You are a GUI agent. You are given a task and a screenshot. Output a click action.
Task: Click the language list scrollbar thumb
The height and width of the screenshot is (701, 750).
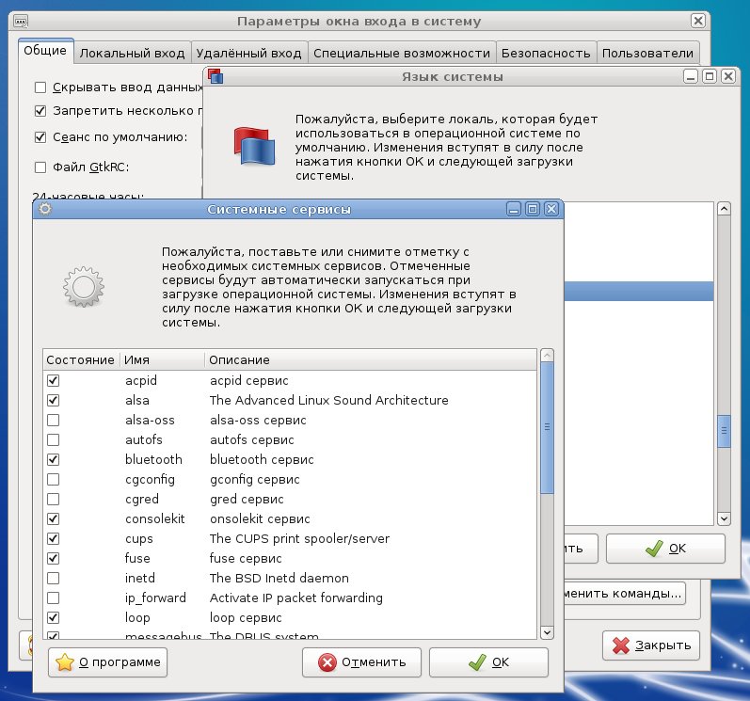[x=725, y=431]
